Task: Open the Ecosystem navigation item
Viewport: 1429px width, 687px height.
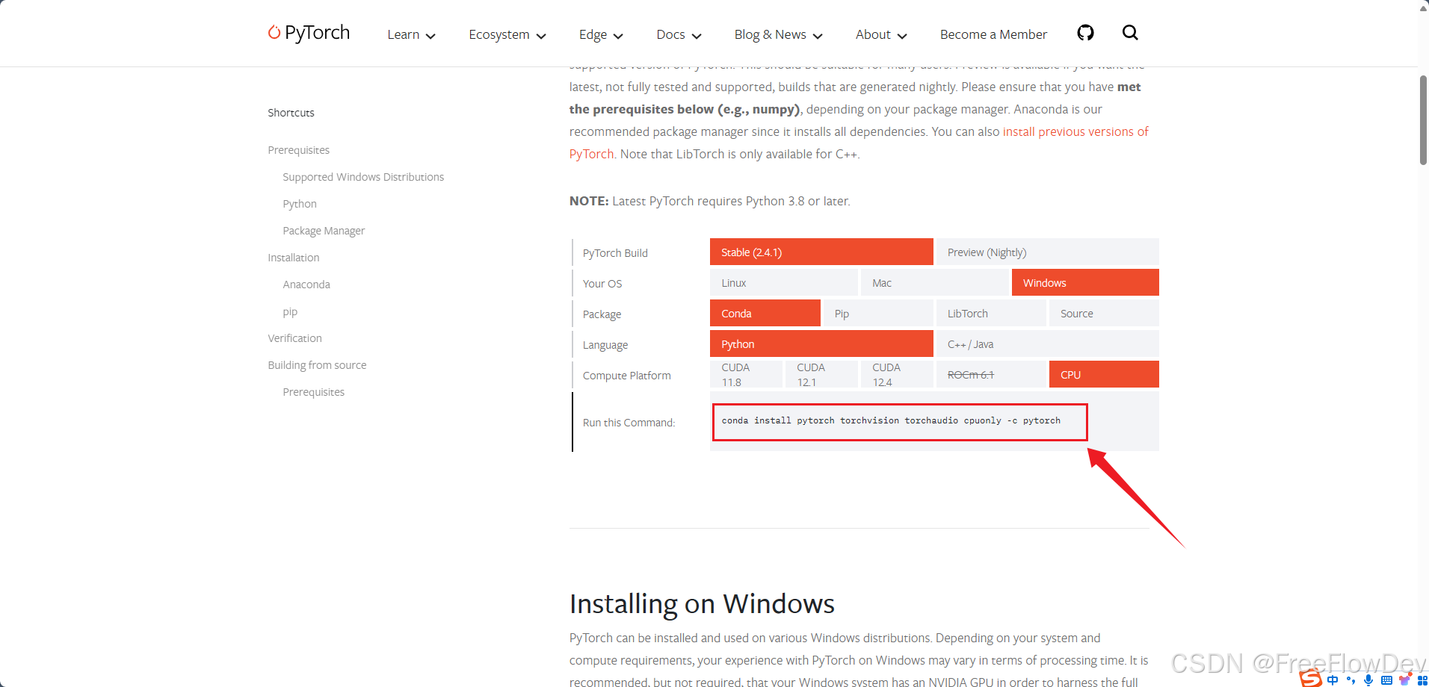Action: click(499, 34)
